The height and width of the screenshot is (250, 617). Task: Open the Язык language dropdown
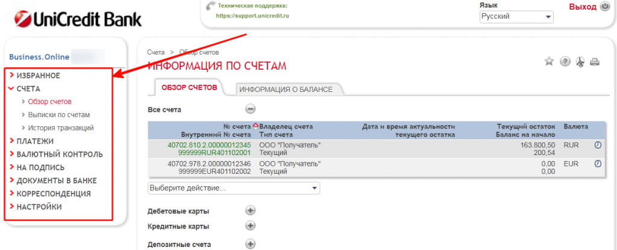click(x=516, y=17)
